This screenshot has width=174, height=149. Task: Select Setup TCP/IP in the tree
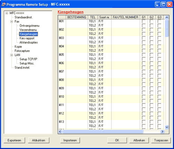(x=29, y=59)
